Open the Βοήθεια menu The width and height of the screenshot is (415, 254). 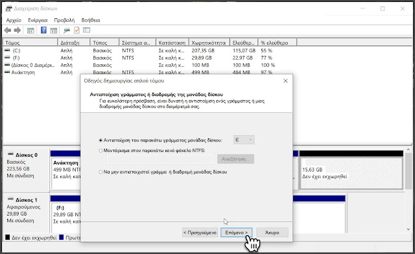[x=91, y=20]
